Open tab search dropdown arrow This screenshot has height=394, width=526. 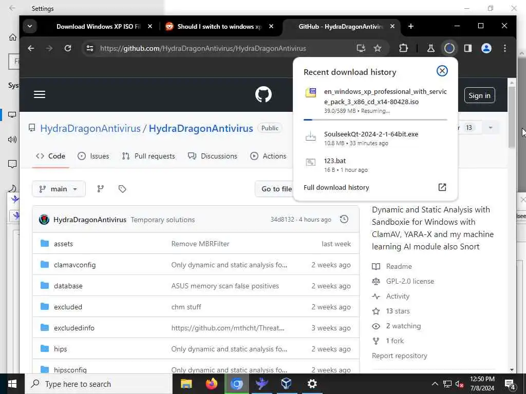click(30, 26)
